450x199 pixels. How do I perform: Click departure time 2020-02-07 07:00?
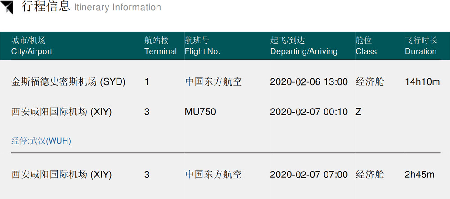pyautogui.click(x=309, y=174)
